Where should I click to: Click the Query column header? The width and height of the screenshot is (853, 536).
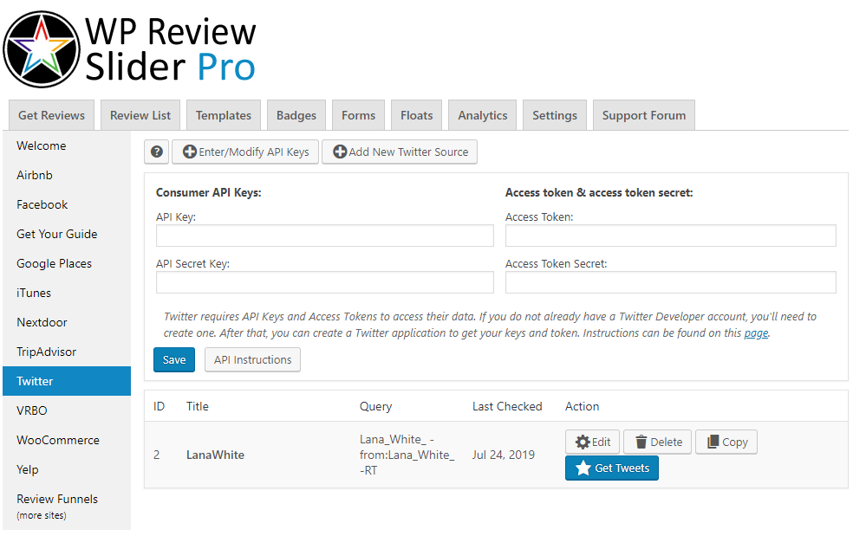tap(375, 407)
